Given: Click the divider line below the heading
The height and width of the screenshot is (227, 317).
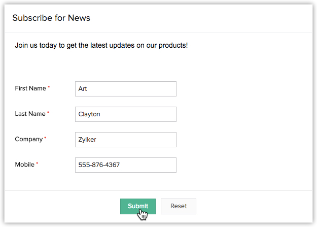Looking at the screenshot, I should tap(158, 32).
